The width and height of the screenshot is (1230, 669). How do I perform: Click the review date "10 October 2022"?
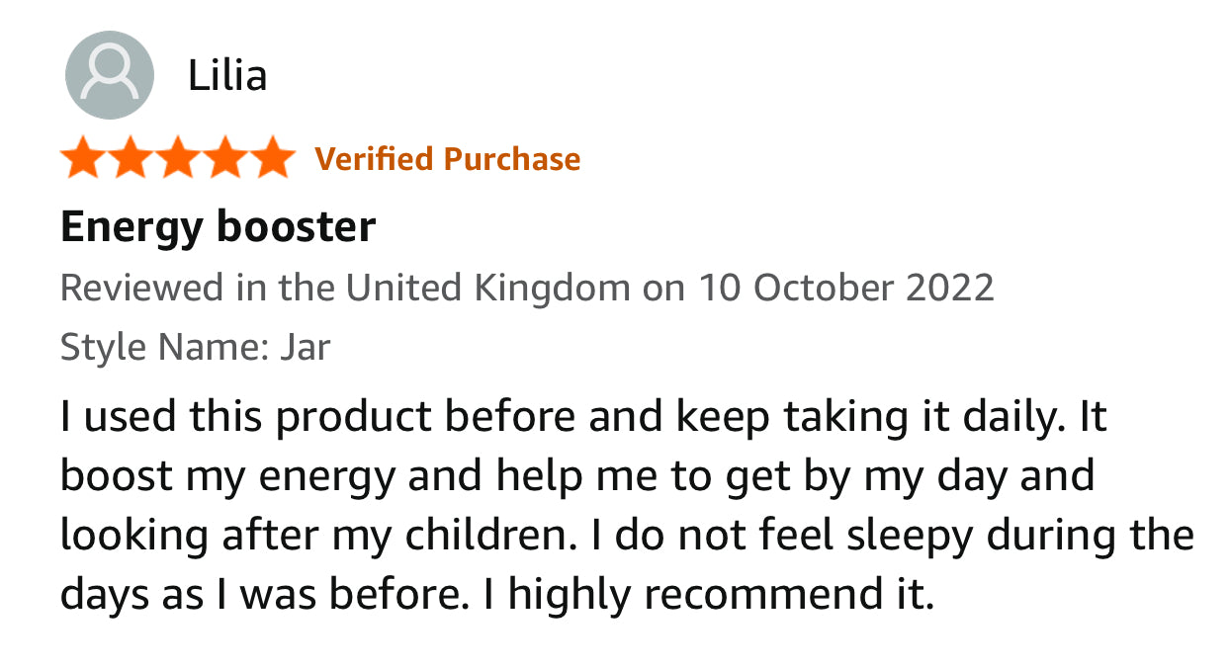845,289
